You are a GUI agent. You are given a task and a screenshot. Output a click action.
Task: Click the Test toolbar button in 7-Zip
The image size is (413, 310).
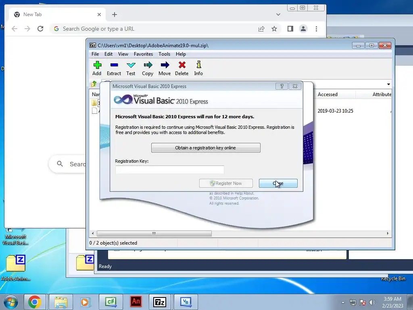(131, 68)
